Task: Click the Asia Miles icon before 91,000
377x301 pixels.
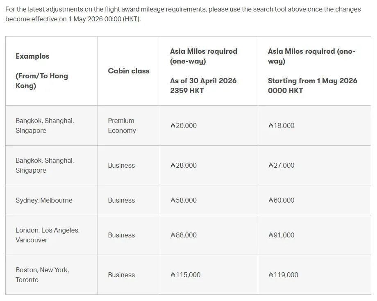Action: point(271,235)
